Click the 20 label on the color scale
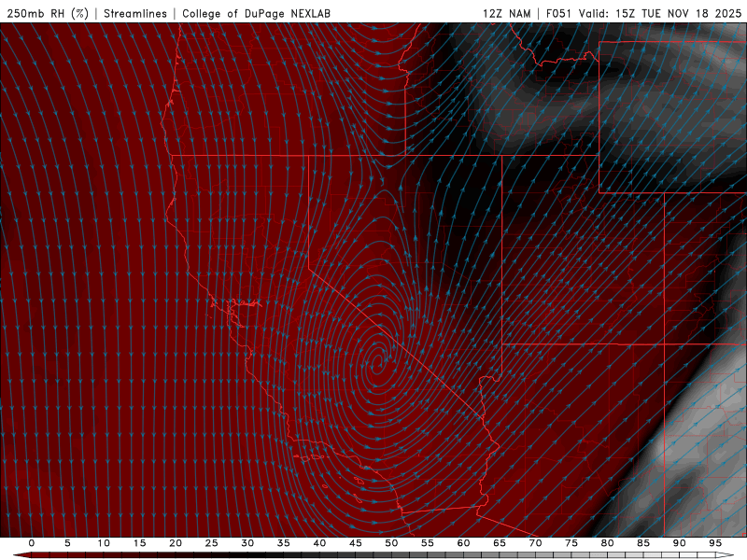Viewport: 747px width, 560px height. [x=176, y=543]
